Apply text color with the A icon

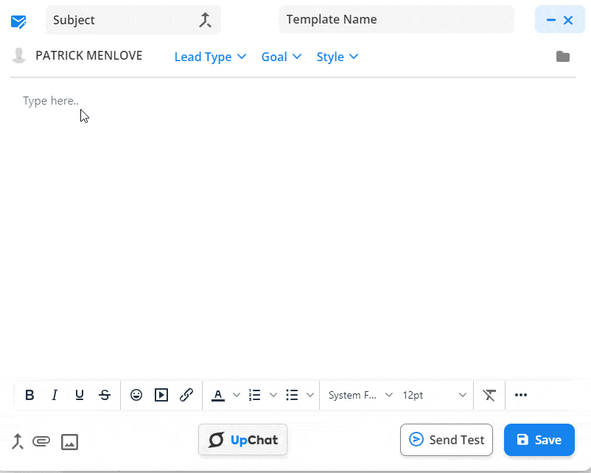[218, 395]
